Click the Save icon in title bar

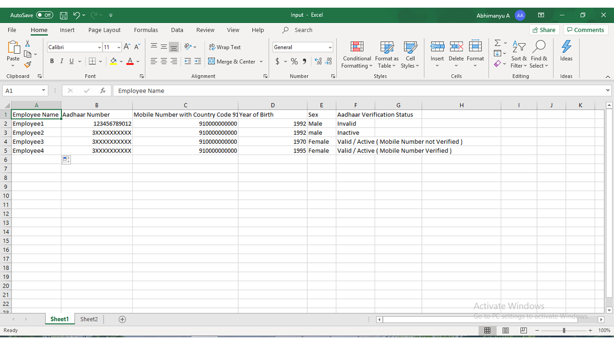tap(63, 15)
